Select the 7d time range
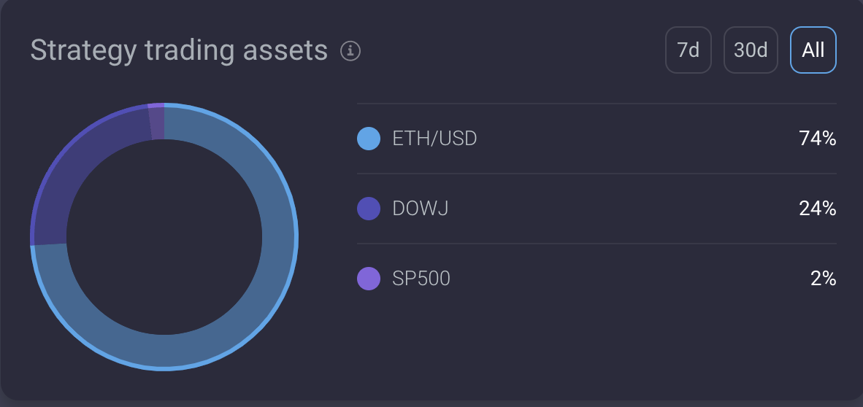This screenshot has width=863, height=407. 688,50
